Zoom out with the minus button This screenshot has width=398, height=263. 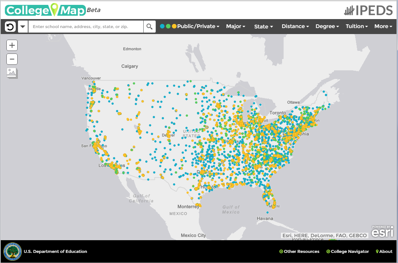point(12,59)
